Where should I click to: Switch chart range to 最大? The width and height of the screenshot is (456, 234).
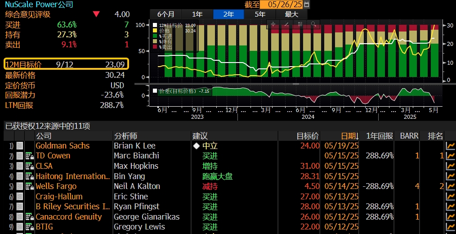[x=291, y=14]
